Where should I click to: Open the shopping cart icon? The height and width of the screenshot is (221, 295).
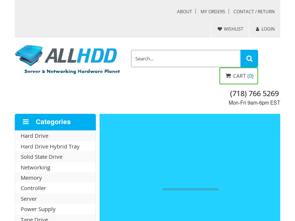[x=228, y=76]
